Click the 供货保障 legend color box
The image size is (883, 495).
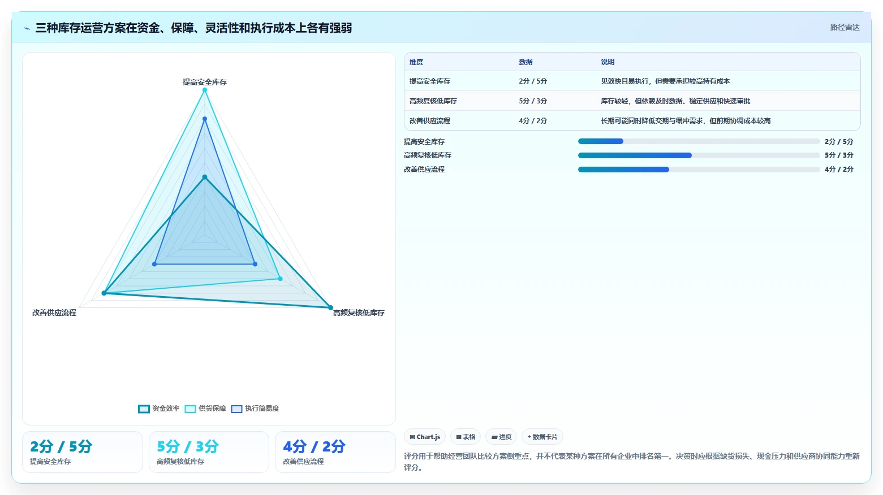[190, 409]
